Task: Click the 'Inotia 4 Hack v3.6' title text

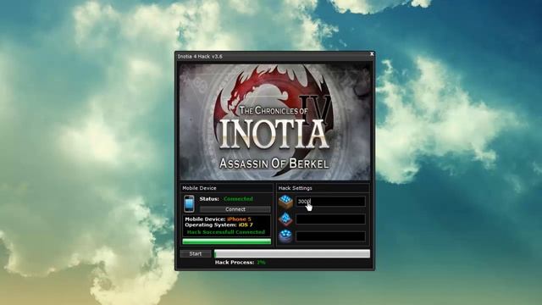Action: (200, 57)
